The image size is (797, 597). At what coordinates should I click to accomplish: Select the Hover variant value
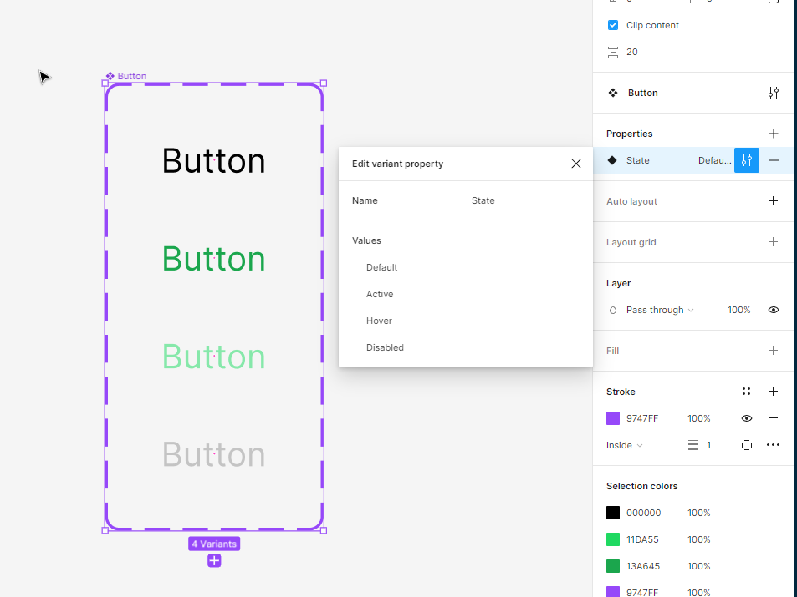point(379,321)
